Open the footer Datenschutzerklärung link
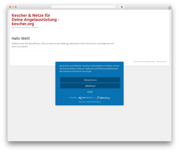Image resolution: width=179 pixels, height=152 pixels. 144,61
